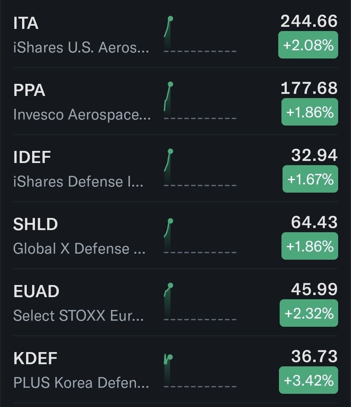Click the Global X Defense fund name
Viewport: 351px width, 407px height.
[x=79, y=249]
